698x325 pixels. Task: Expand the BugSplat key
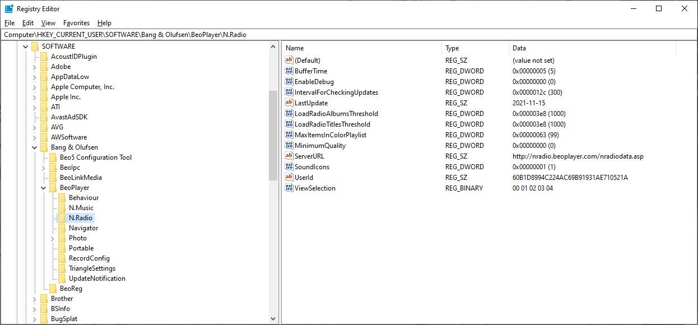(34, 319)
